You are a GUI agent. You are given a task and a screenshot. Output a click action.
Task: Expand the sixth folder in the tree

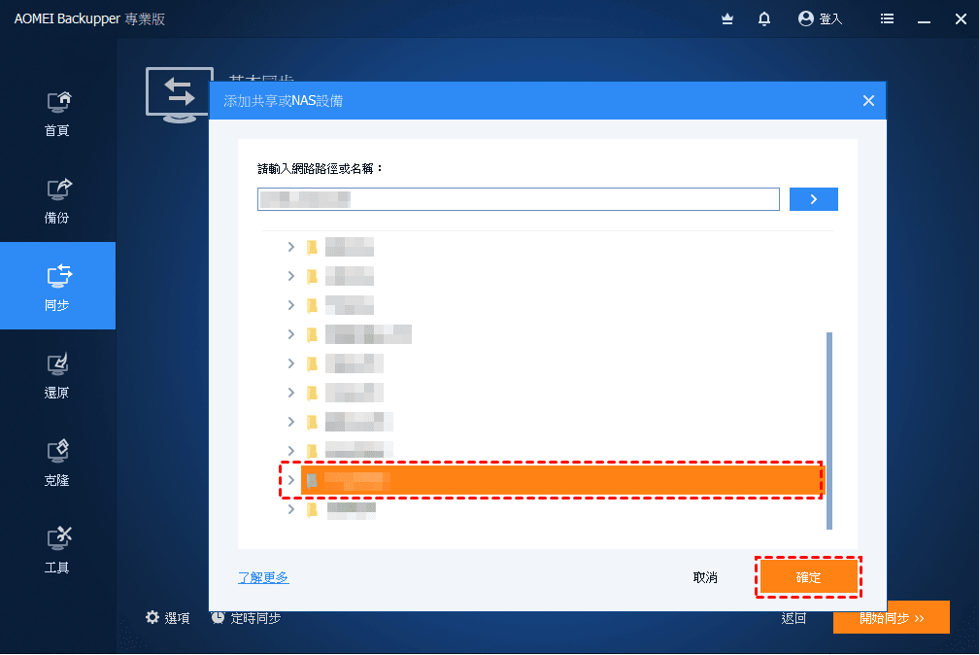pos(291,393)
